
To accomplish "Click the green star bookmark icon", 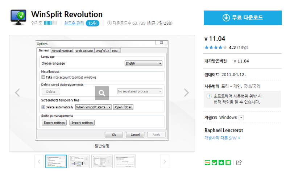I will (x=221, y=162).
